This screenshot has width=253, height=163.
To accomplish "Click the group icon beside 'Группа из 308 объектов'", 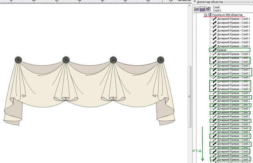I will 210,15.
